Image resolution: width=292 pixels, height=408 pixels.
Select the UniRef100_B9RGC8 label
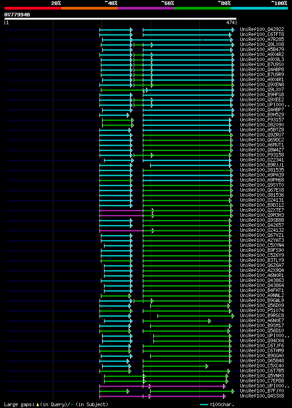pos(262,316)
